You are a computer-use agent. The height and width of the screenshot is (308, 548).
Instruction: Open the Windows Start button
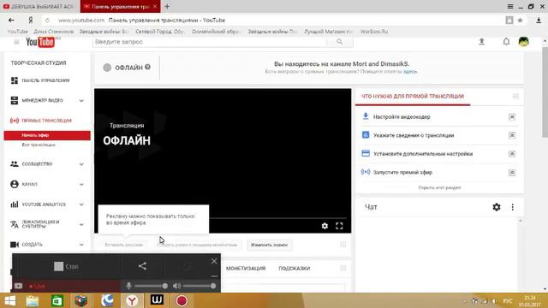[x=9, y=300]
